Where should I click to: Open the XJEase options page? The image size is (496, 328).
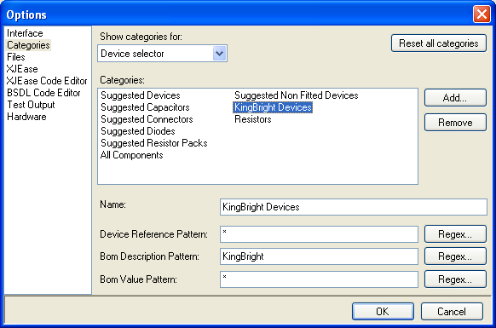click(x=22, y=69)
